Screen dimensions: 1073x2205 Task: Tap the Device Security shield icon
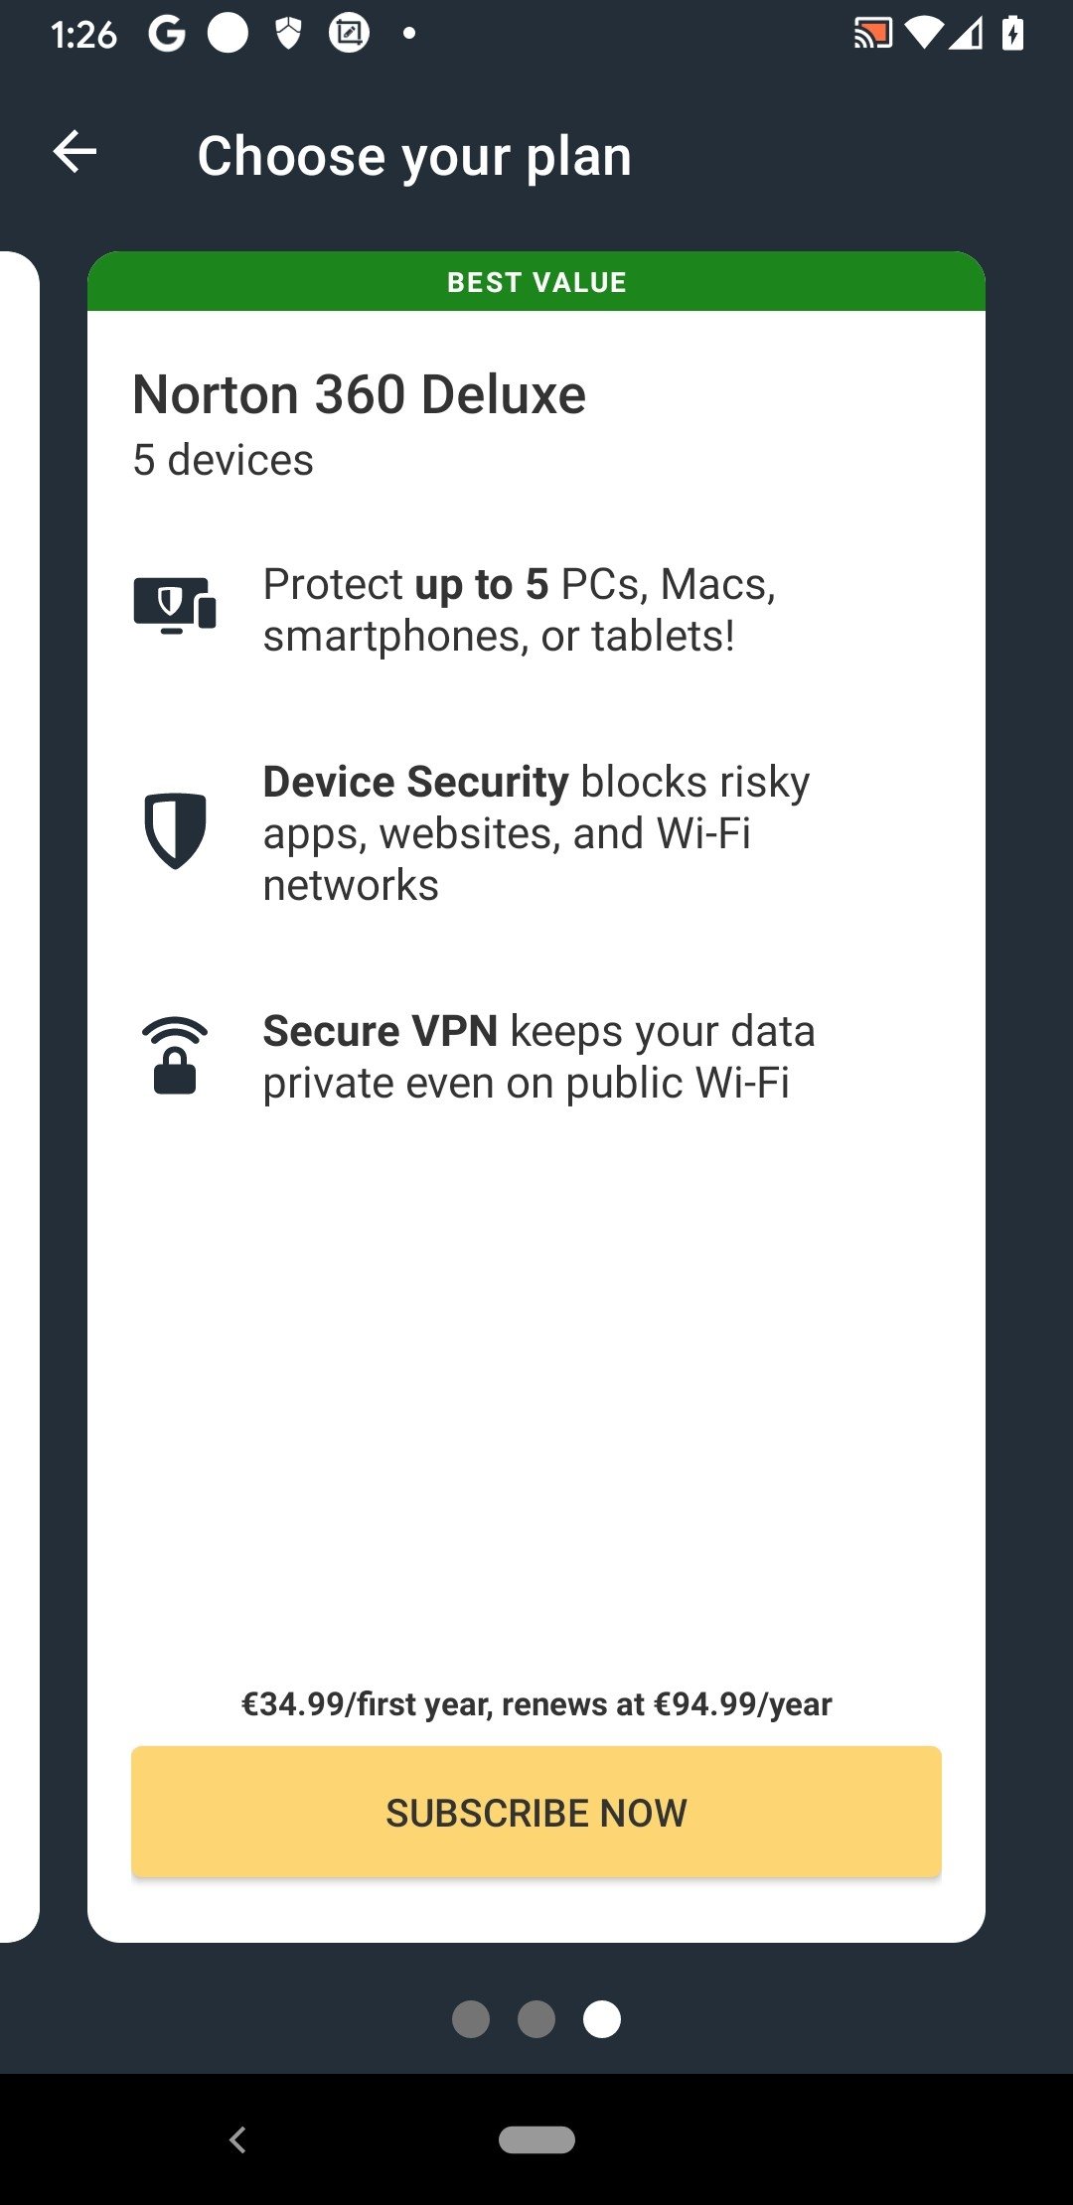[175, 830]
